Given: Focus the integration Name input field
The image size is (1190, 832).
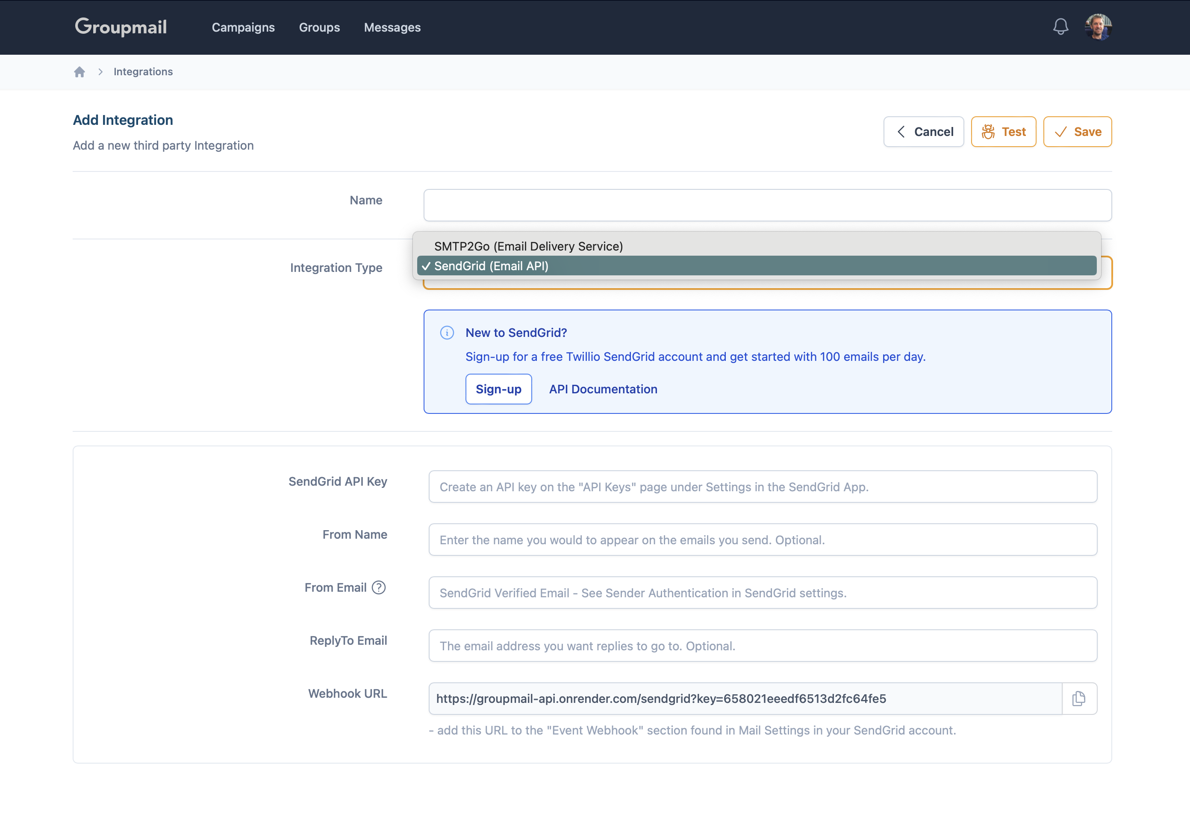Looking at the screenshot, I should [767, 205].
